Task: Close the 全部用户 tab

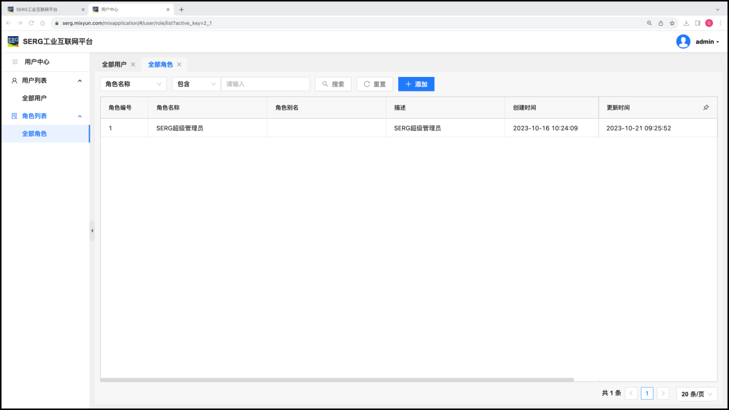Action: point(133,64)
